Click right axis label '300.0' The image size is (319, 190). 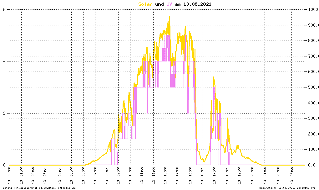[313, 119]
